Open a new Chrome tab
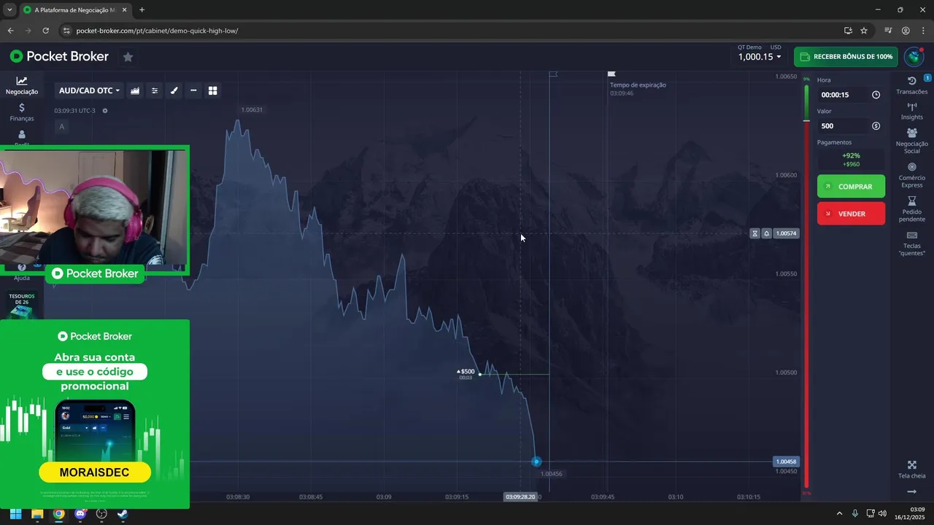 (x=142, y=10)
